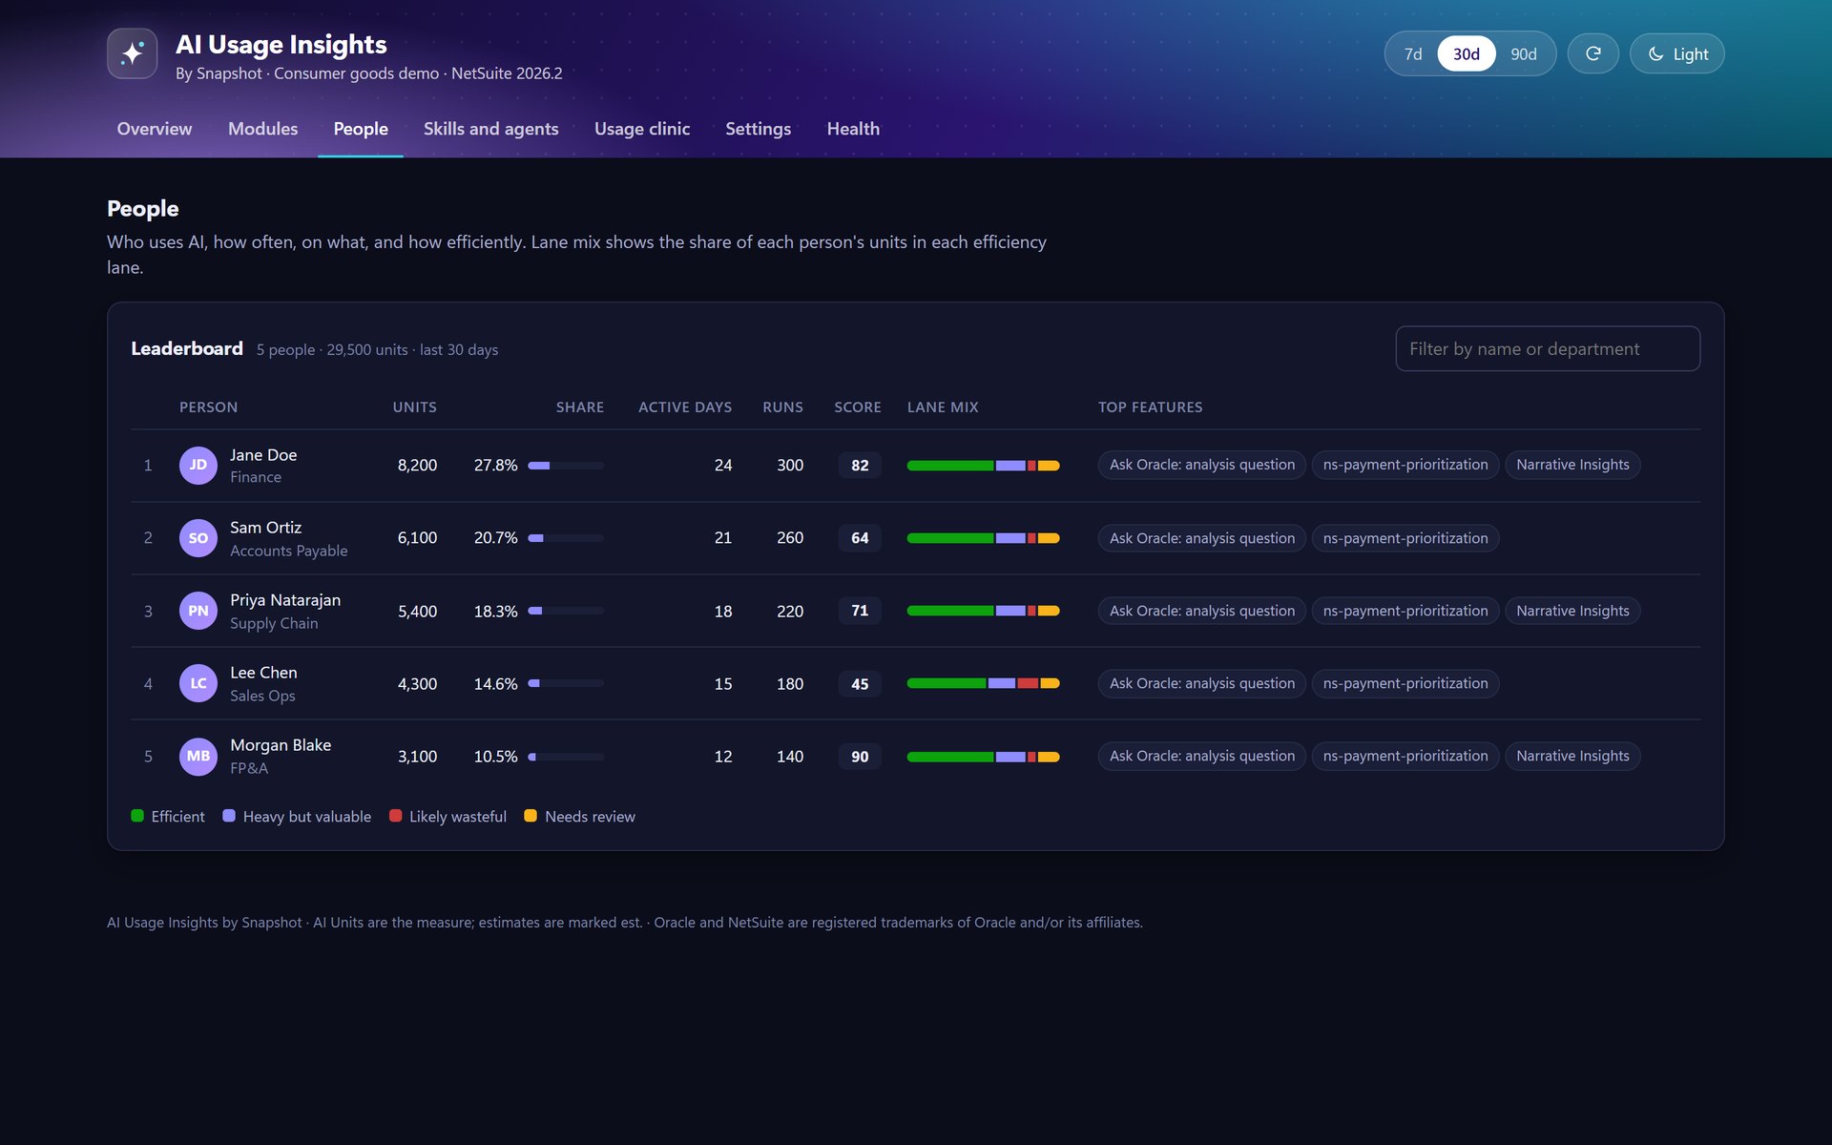Image resolution: width=1832 pixels, height=1145 pixels.
Task: Click the 10.5% share value
Action: coord(495,757)
